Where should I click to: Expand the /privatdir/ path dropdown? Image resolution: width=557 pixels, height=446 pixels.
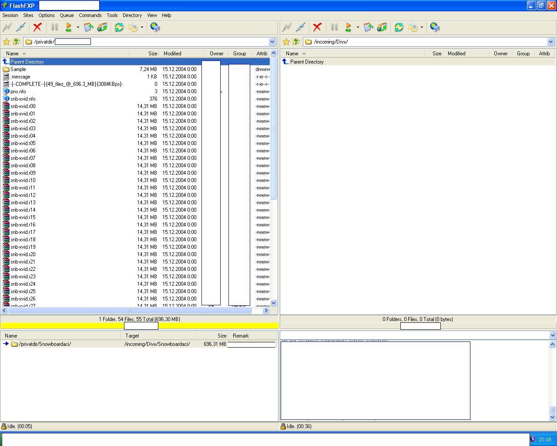tap(272, 42)
